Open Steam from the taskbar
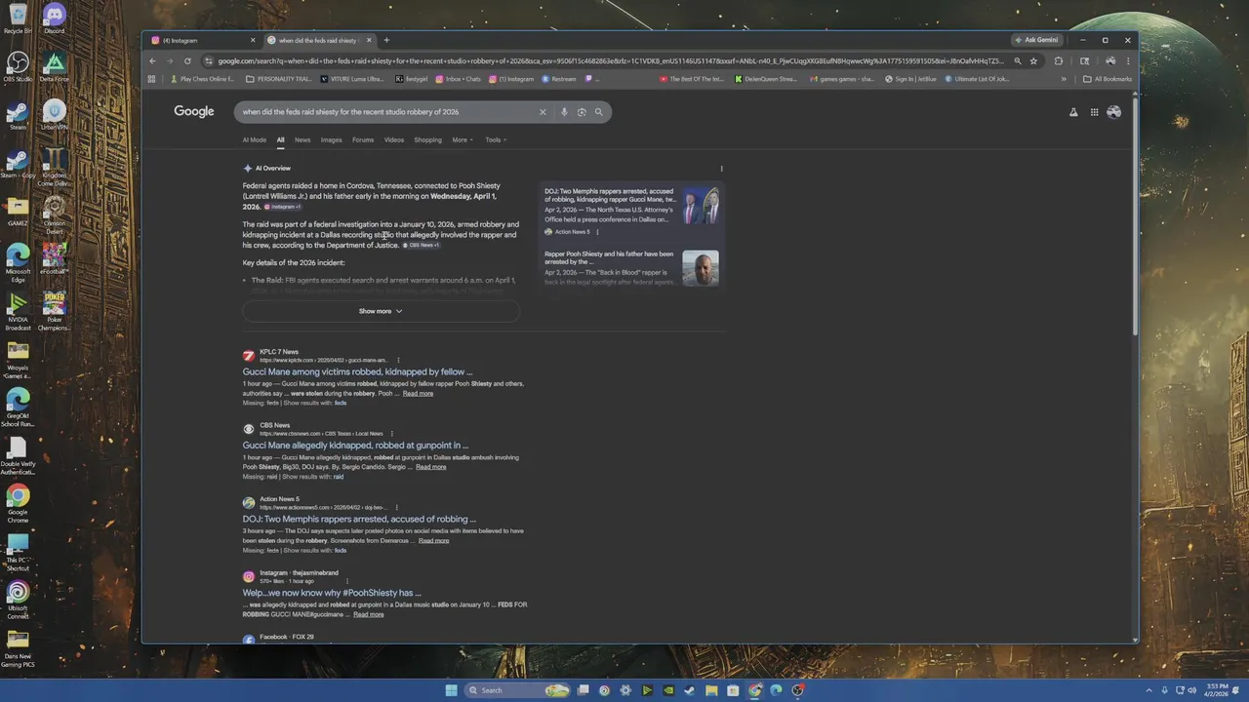The width and height of the screenshot is (1249, 702). coord(690,690)
